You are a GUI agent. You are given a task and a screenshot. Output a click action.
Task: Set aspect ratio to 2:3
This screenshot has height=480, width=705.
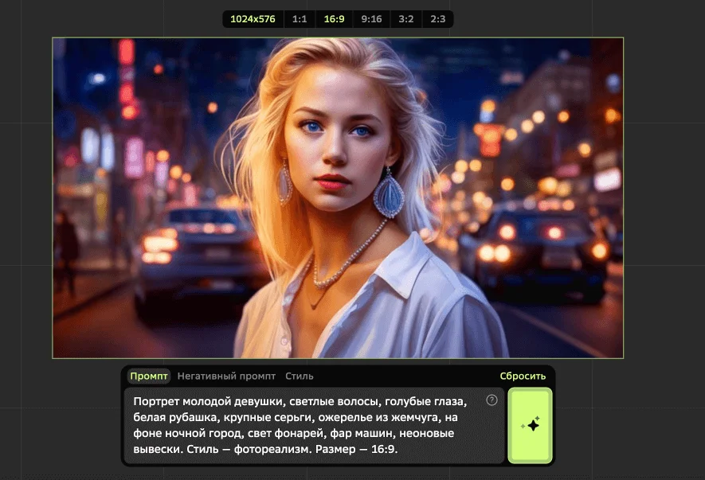coord(437,19)
